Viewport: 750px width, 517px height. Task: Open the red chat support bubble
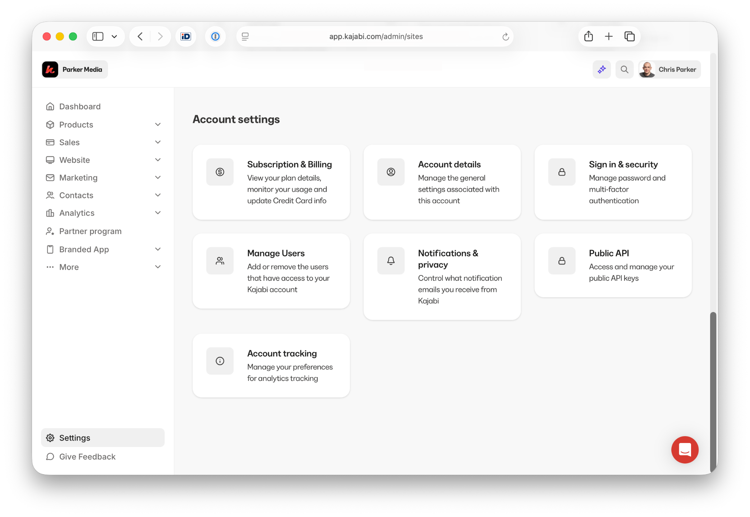point(685,450)
